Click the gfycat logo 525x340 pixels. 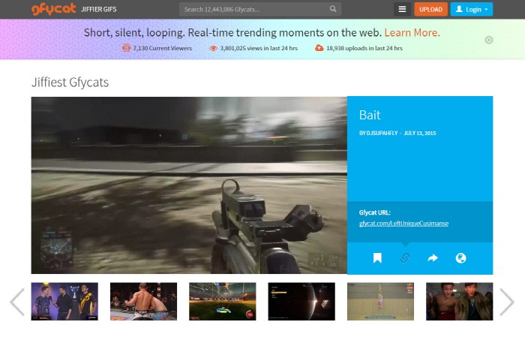pyautogui.click(x=53, y=9)
